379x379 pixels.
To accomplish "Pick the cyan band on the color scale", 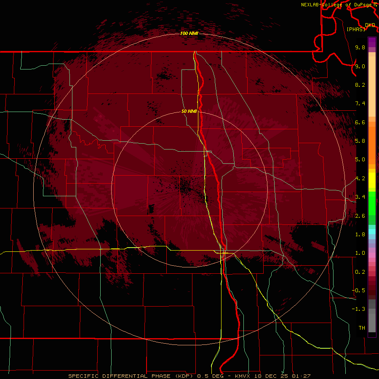I will pyautogui.click(x=372, y=232).
